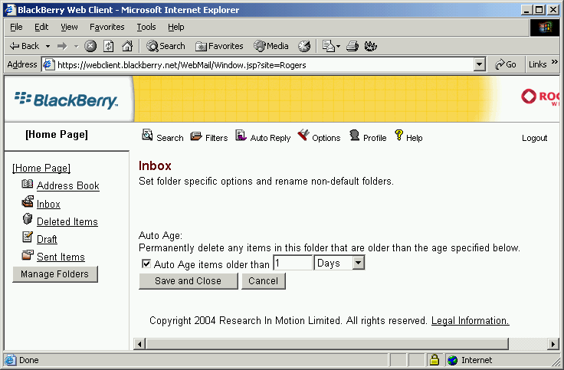Click the horizontal scrollbar right arrow
Screen dimensions: 564x370
coord(553,344)
